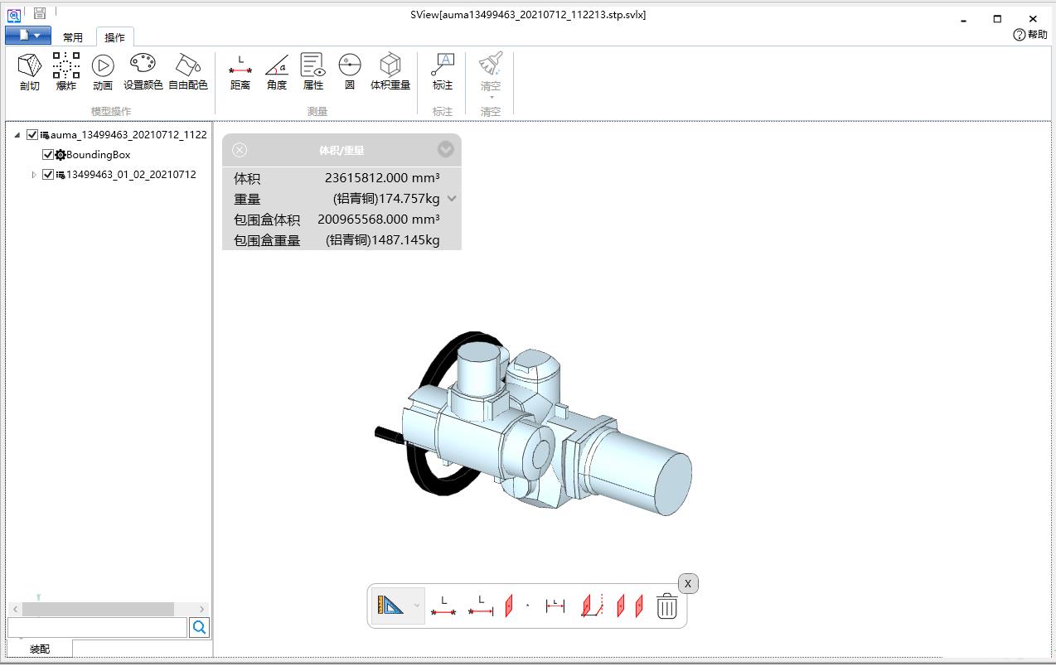1056x666 pixels.
Task: Select the 剖切 section cut tool
Action: coord(30,72)
